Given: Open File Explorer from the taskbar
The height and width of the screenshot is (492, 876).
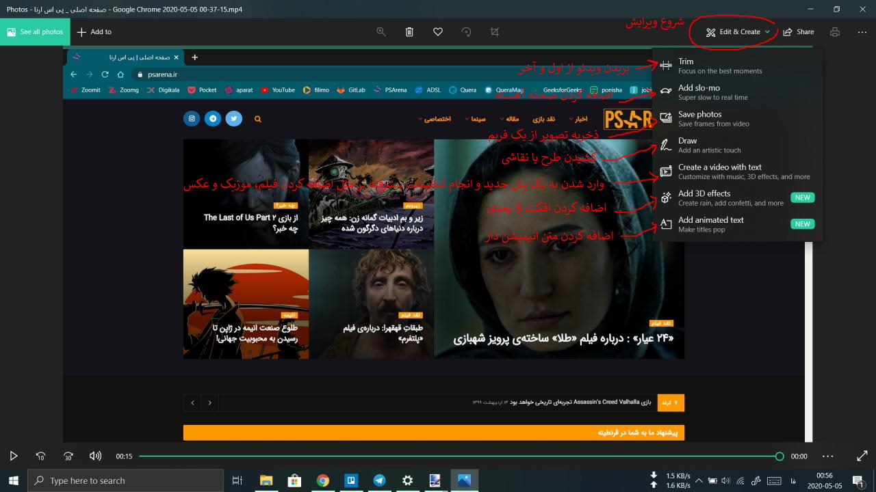Looking at the screenshot, I should point(266,480).
